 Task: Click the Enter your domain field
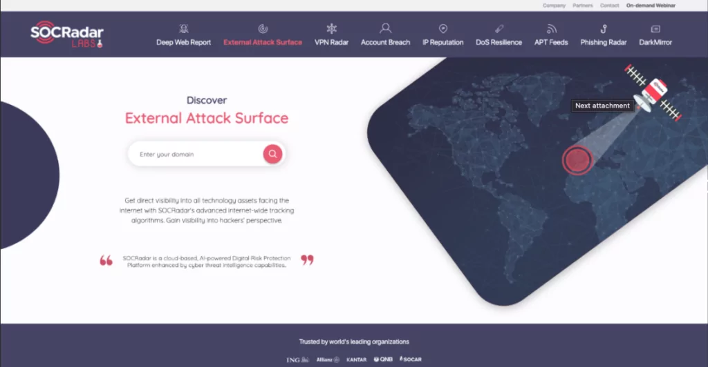point(197,154)
